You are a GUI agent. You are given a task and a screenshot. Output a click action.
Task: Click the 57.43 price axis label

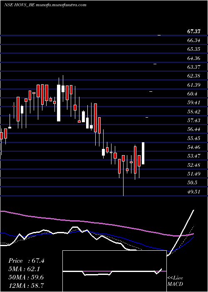point(194,121)
